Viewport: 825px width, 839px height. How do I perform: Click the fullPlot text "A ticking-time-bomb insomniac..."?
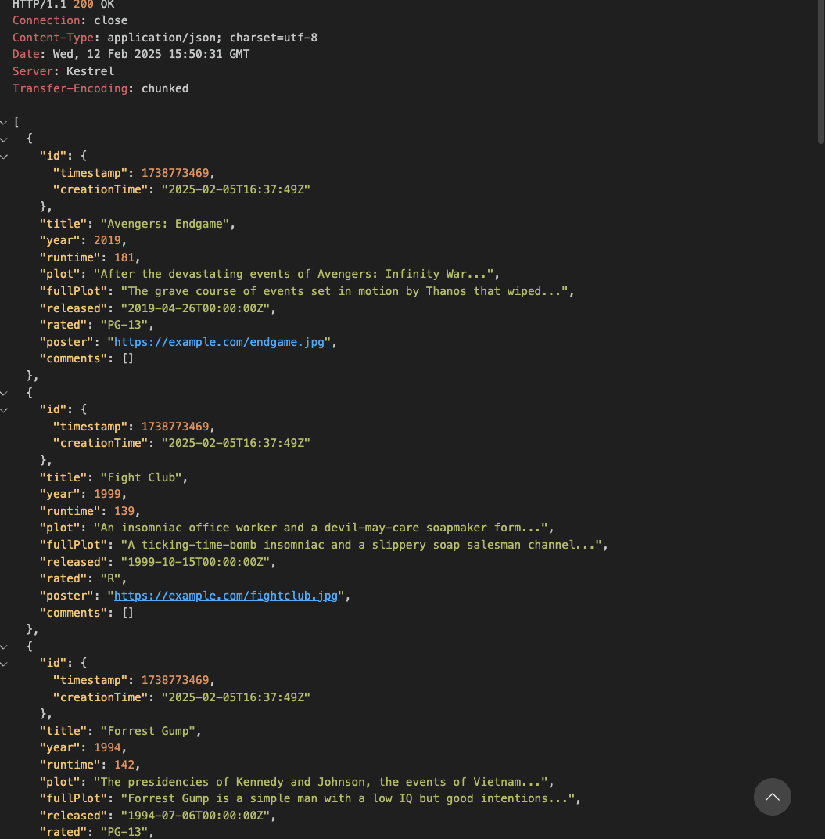coord(361,545)
